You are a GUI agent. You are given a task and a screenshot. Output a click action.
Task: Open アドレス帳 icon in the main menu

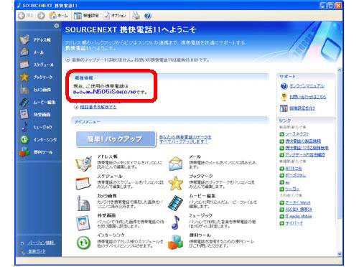pos(83,164)
